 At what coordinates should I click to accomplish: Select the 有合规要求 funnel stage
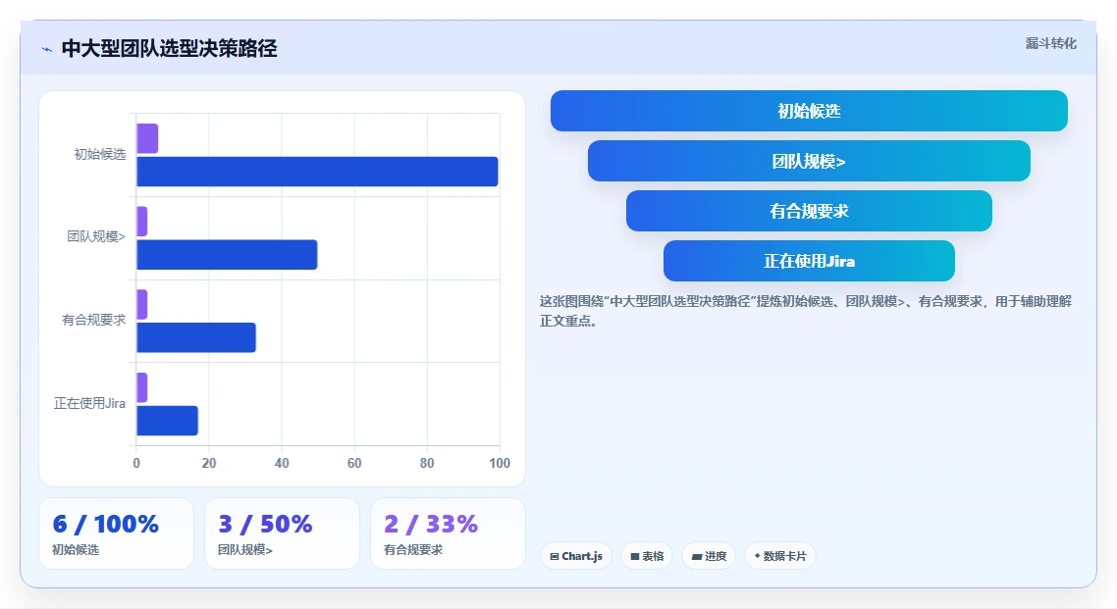(809, 211)
